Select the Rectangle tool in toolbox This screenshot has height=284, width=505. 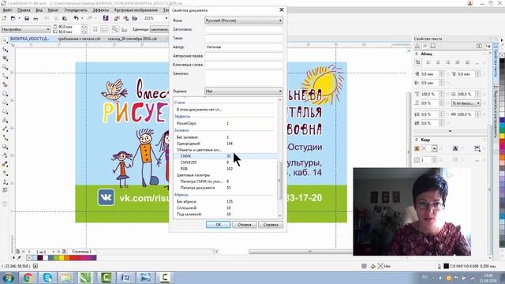pos(5,94)
